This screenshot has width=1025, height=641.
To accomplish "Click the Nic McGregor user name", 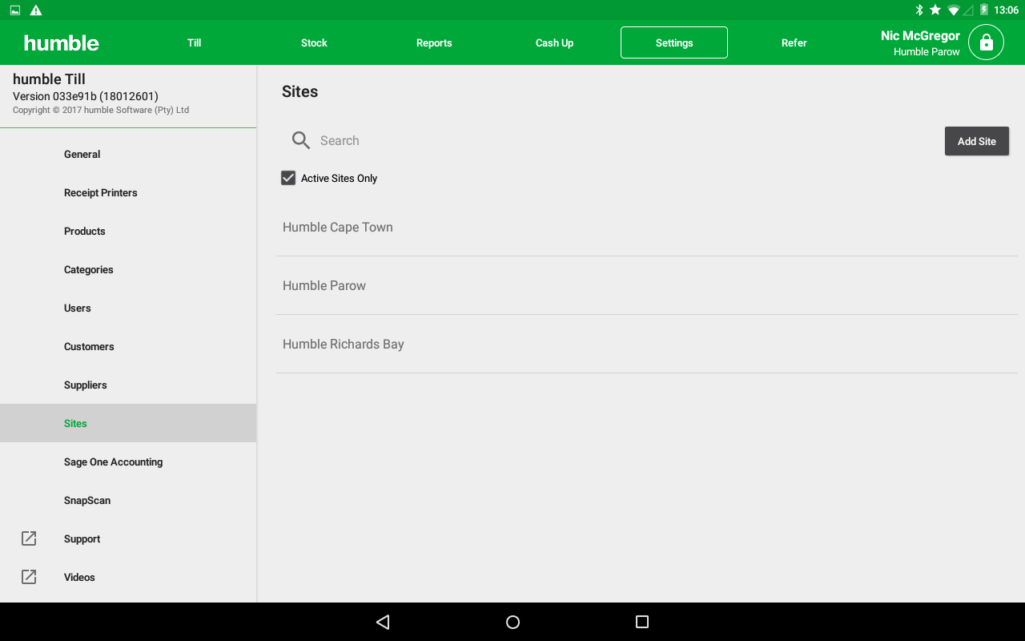I will click(920, 35).
